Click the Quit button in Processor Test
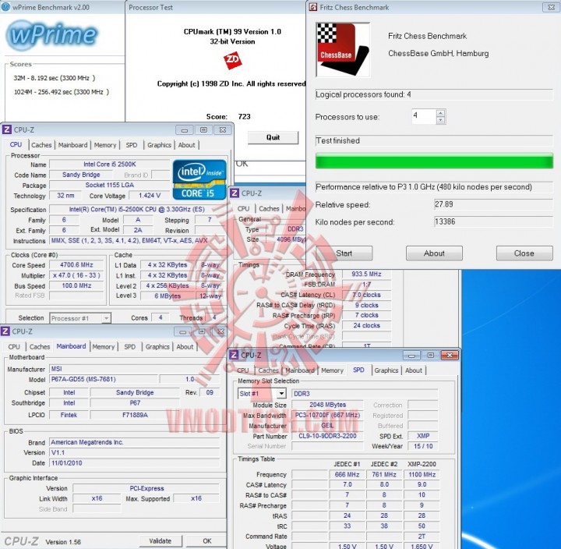This screenshot has width=561, height=549. point(273,137)
